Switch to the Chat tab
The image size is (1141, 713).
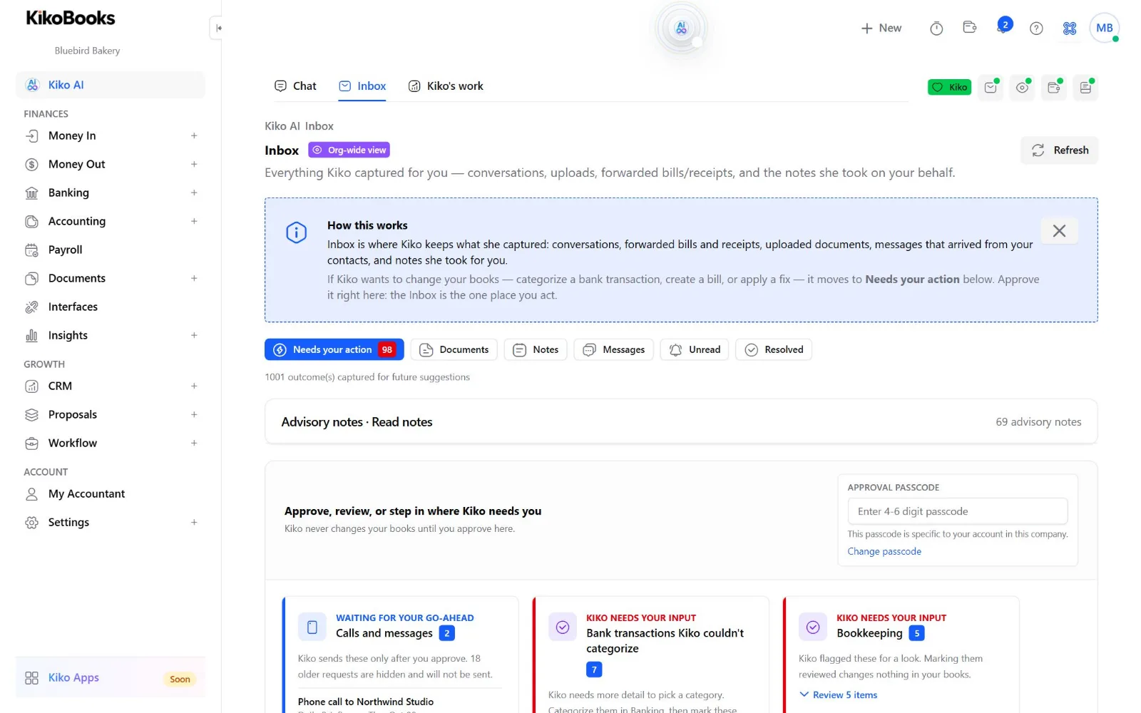[295, 86]
